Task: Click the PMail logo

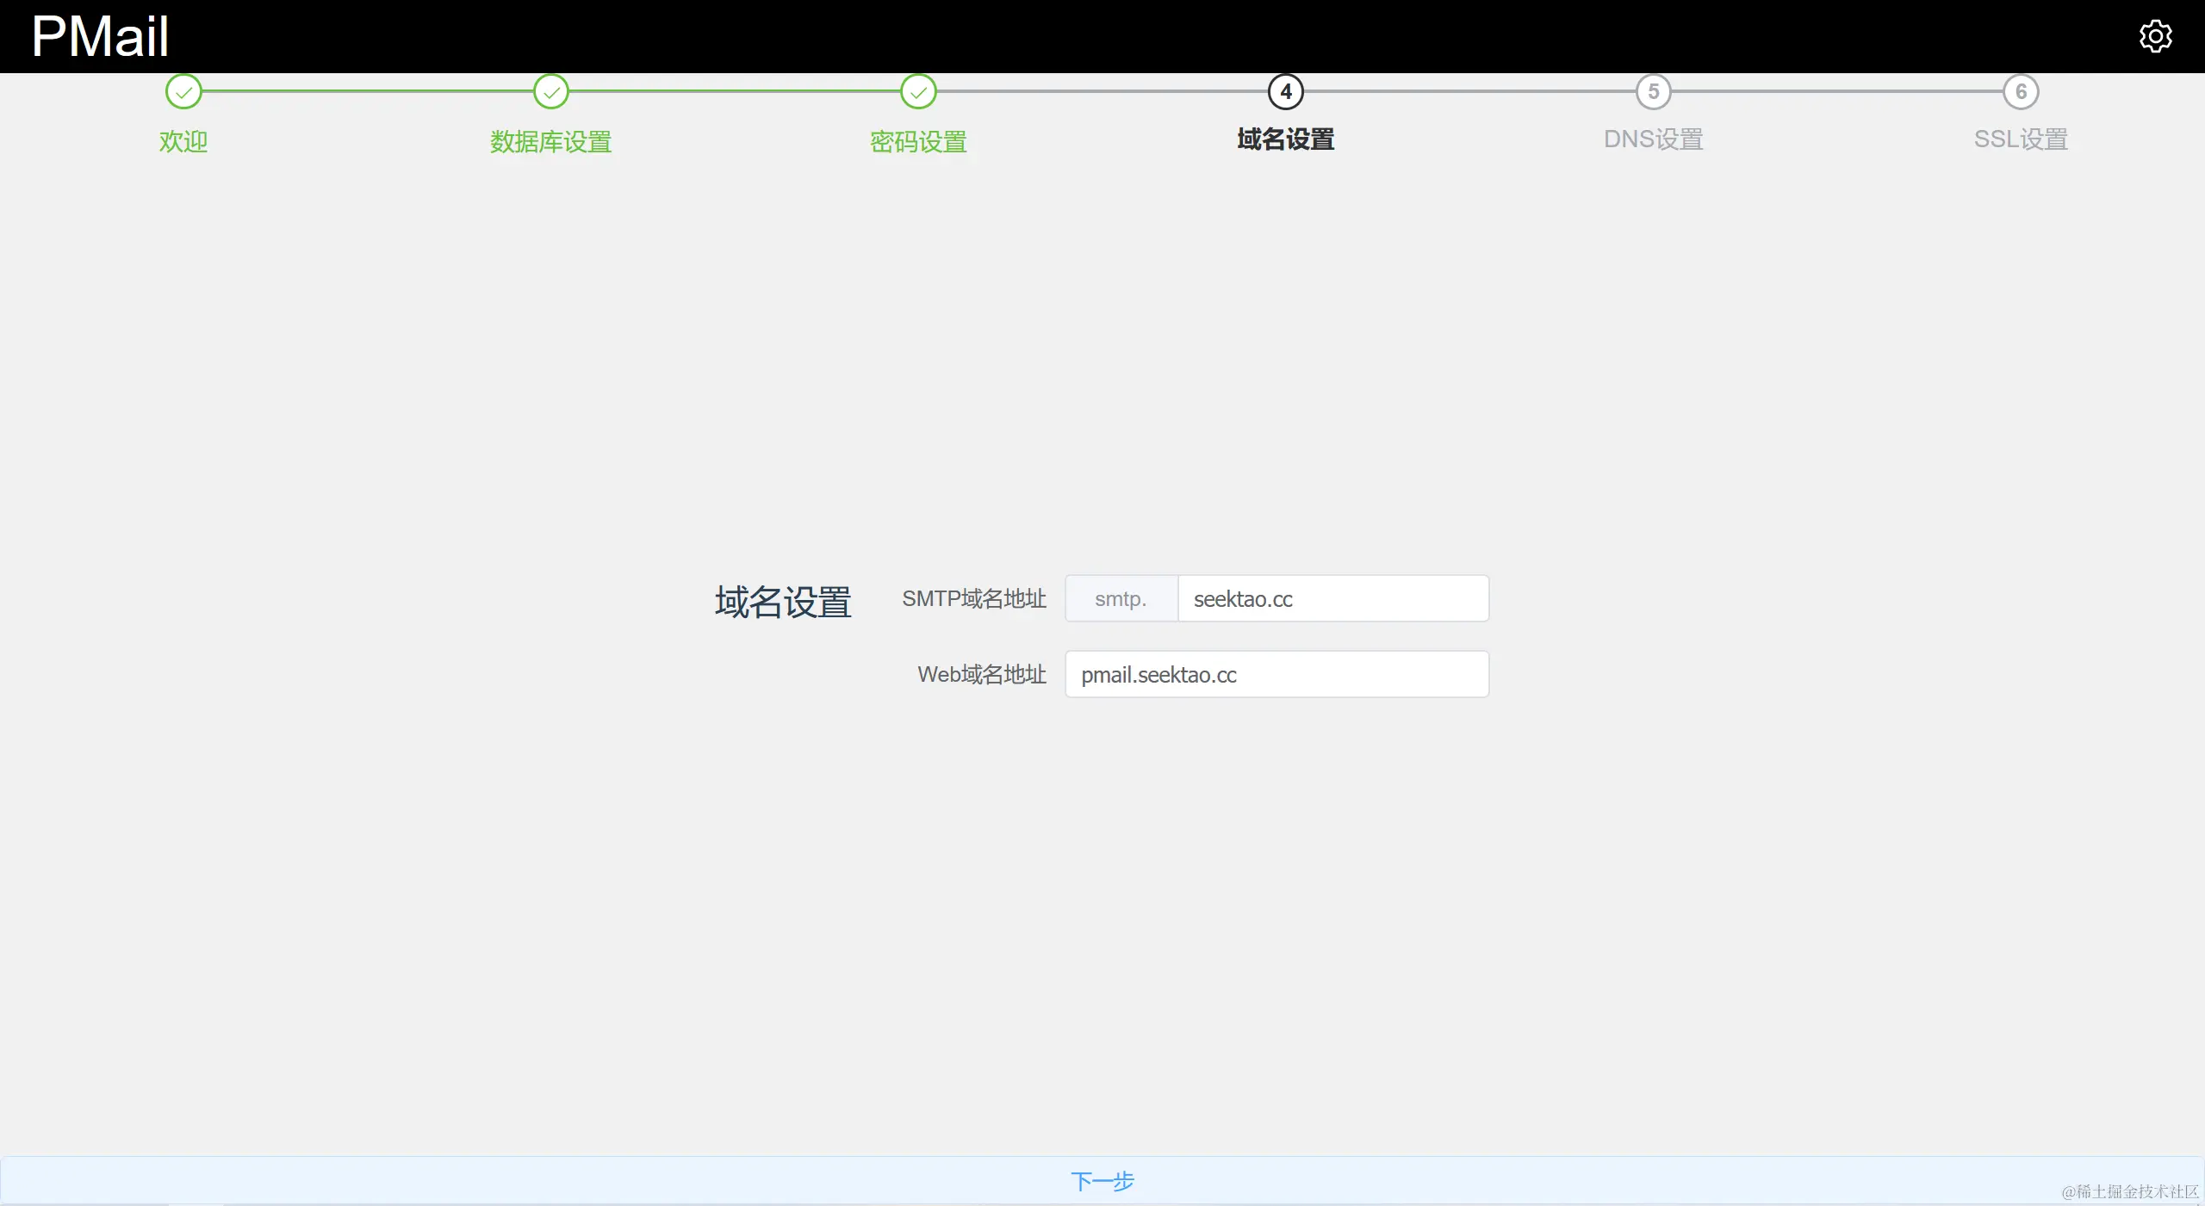Action: tap(99, 36)
